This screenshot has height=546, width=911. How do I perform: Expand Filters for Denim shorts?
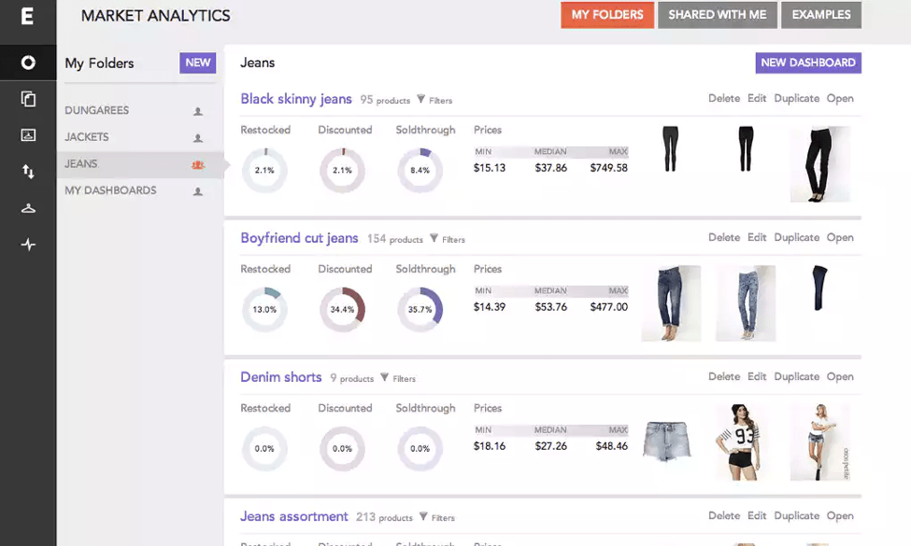tap(398, 378)
